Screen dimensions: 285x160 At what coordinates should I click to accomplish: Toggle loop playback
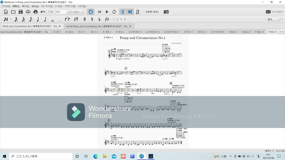point(114,12)
